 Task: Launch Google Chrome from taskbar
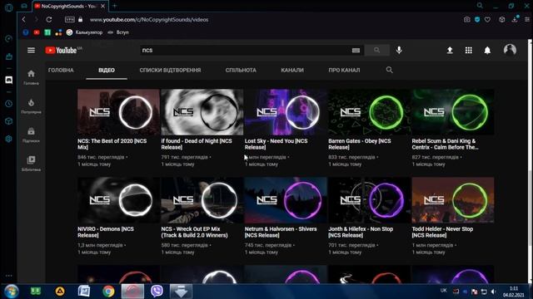(x=108, y=292)
